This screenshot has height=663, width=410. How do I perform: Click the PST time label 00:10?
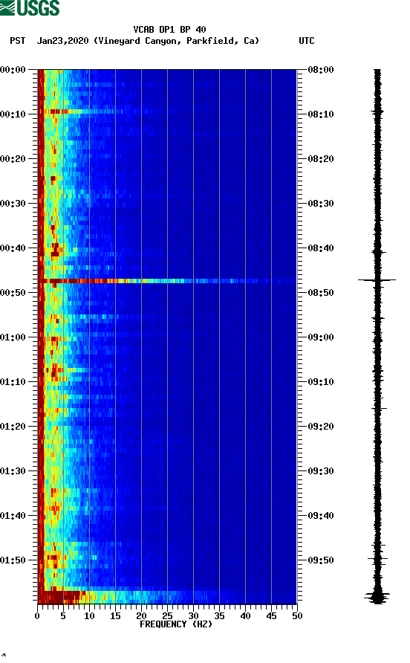(13, 114)
